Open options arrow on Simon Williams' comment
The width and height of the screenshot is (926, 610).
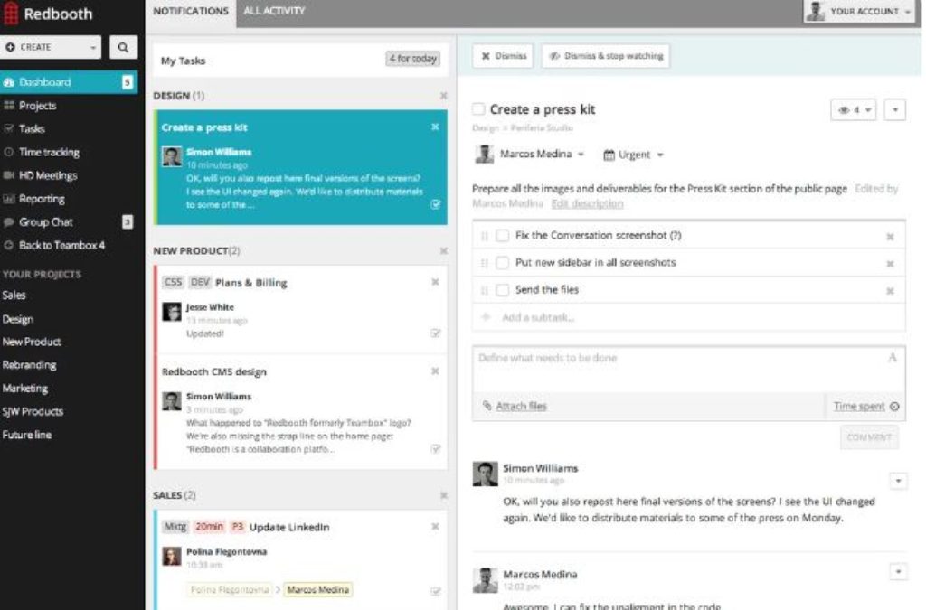point(898,481)
